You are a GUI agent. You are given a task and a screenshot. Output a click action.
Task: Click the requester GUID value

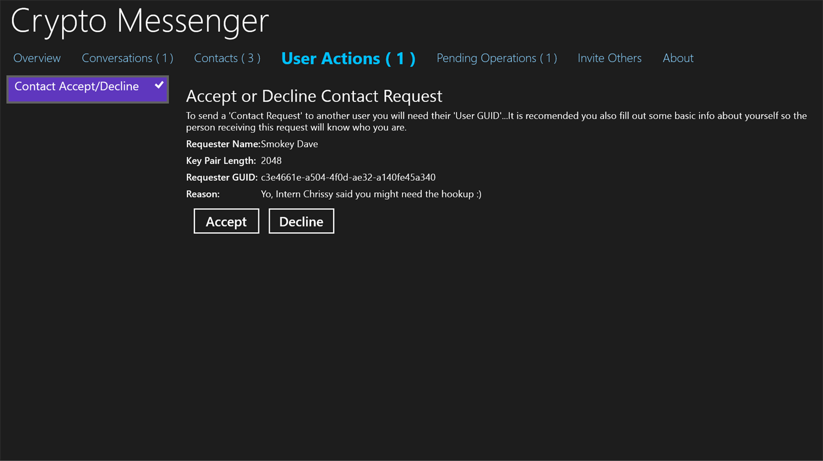coord(348,177)
